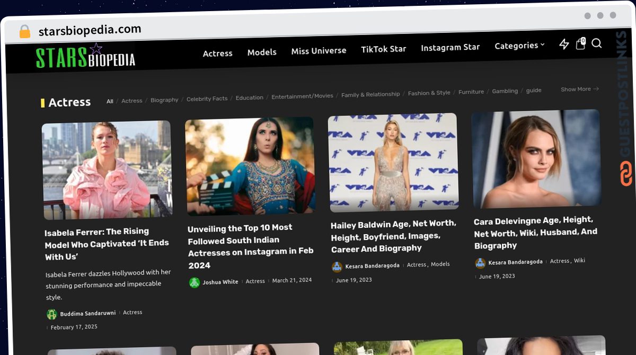Select the Furniture filter tab
The image size is (636, 355).
point(471,92)
